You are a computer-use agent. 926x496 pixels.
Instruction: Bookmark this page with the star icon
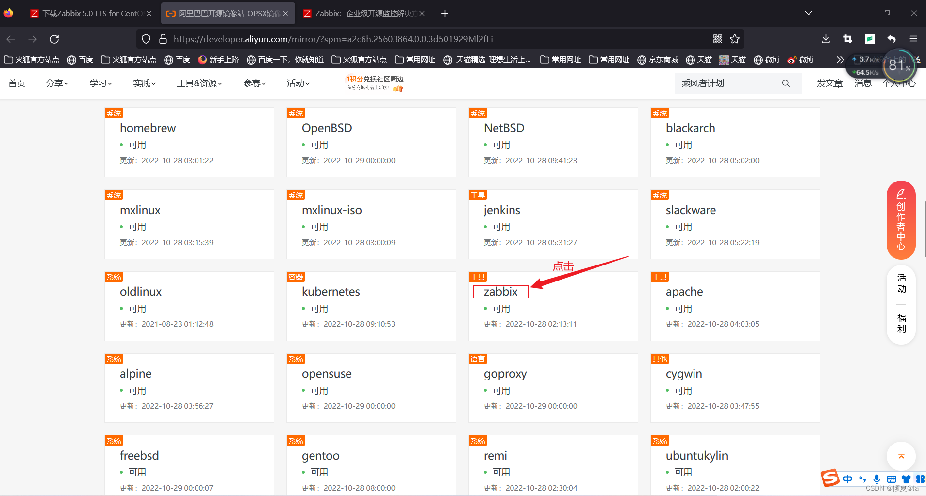(735, 39)
